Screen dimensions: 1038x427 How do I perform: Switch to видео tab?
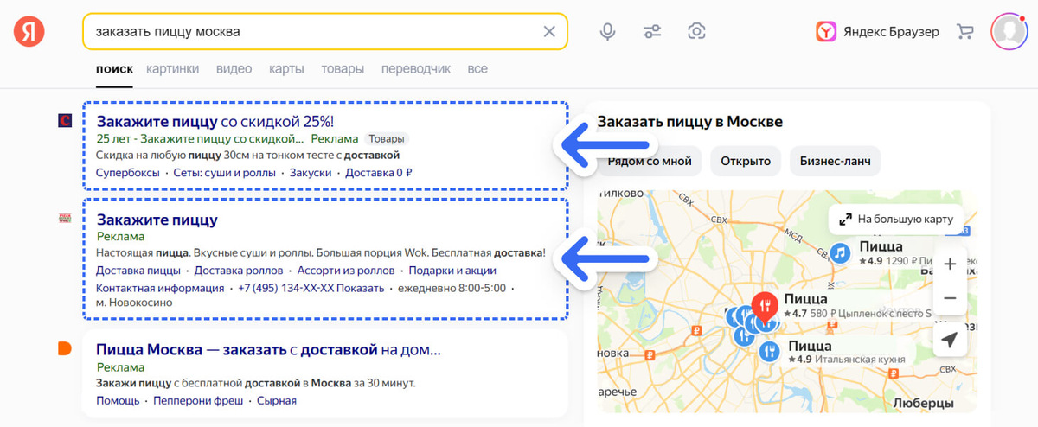[x=234, y=69]
